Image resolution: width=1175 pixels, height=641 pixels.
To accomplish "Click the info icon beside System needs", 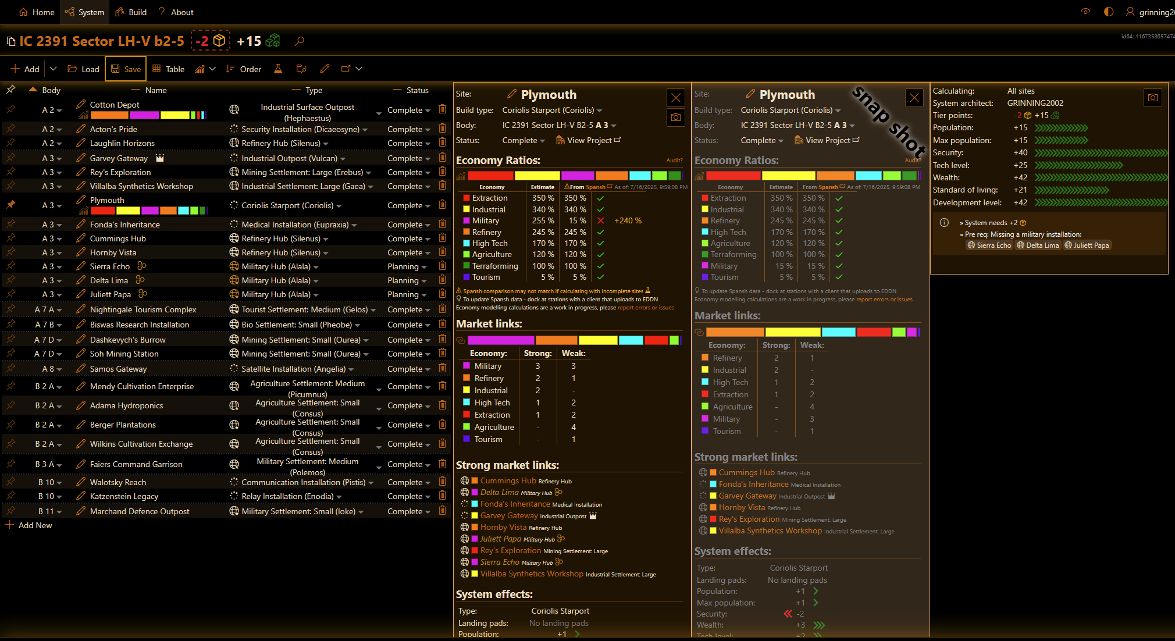I will tap(944, 223).
